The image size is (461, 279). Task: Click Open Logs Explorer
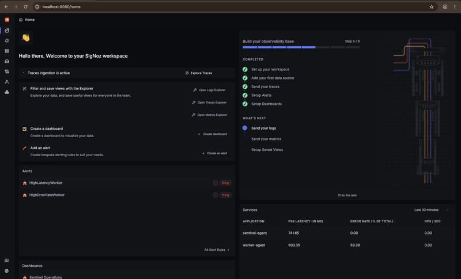tap(209, 90)
